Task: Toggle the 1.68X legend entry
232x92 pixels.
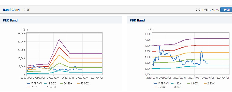Action: point(193,83)
